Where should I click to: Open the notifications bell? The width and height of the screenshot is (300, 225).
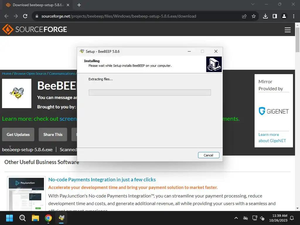292,218
